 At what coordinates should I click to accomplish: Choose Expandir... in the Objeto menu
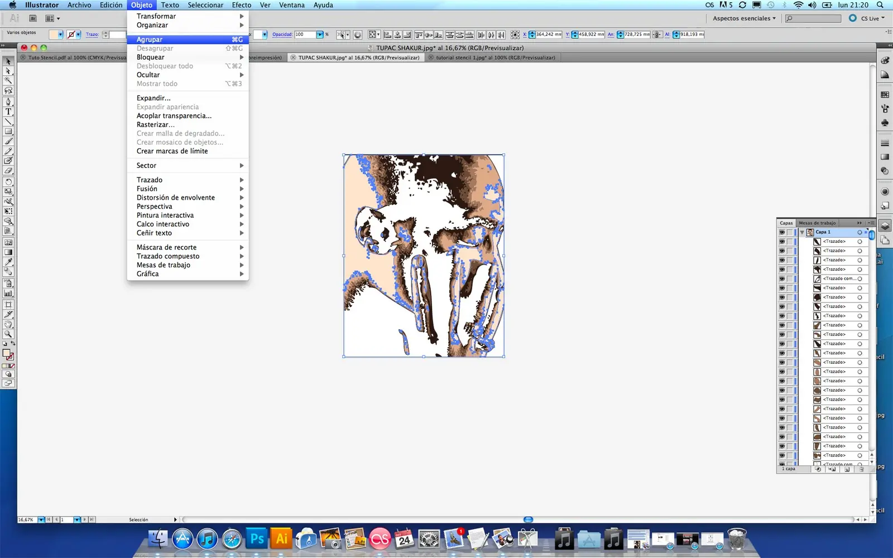click(188, 98)
